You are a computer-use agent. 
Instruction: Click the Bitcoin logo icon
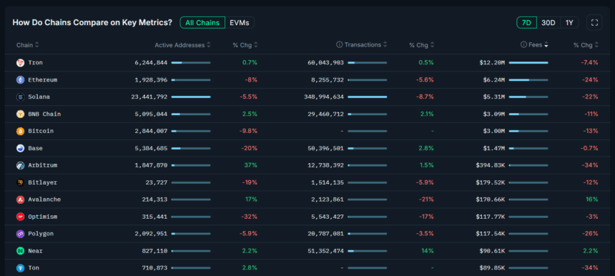pos(21,131)
